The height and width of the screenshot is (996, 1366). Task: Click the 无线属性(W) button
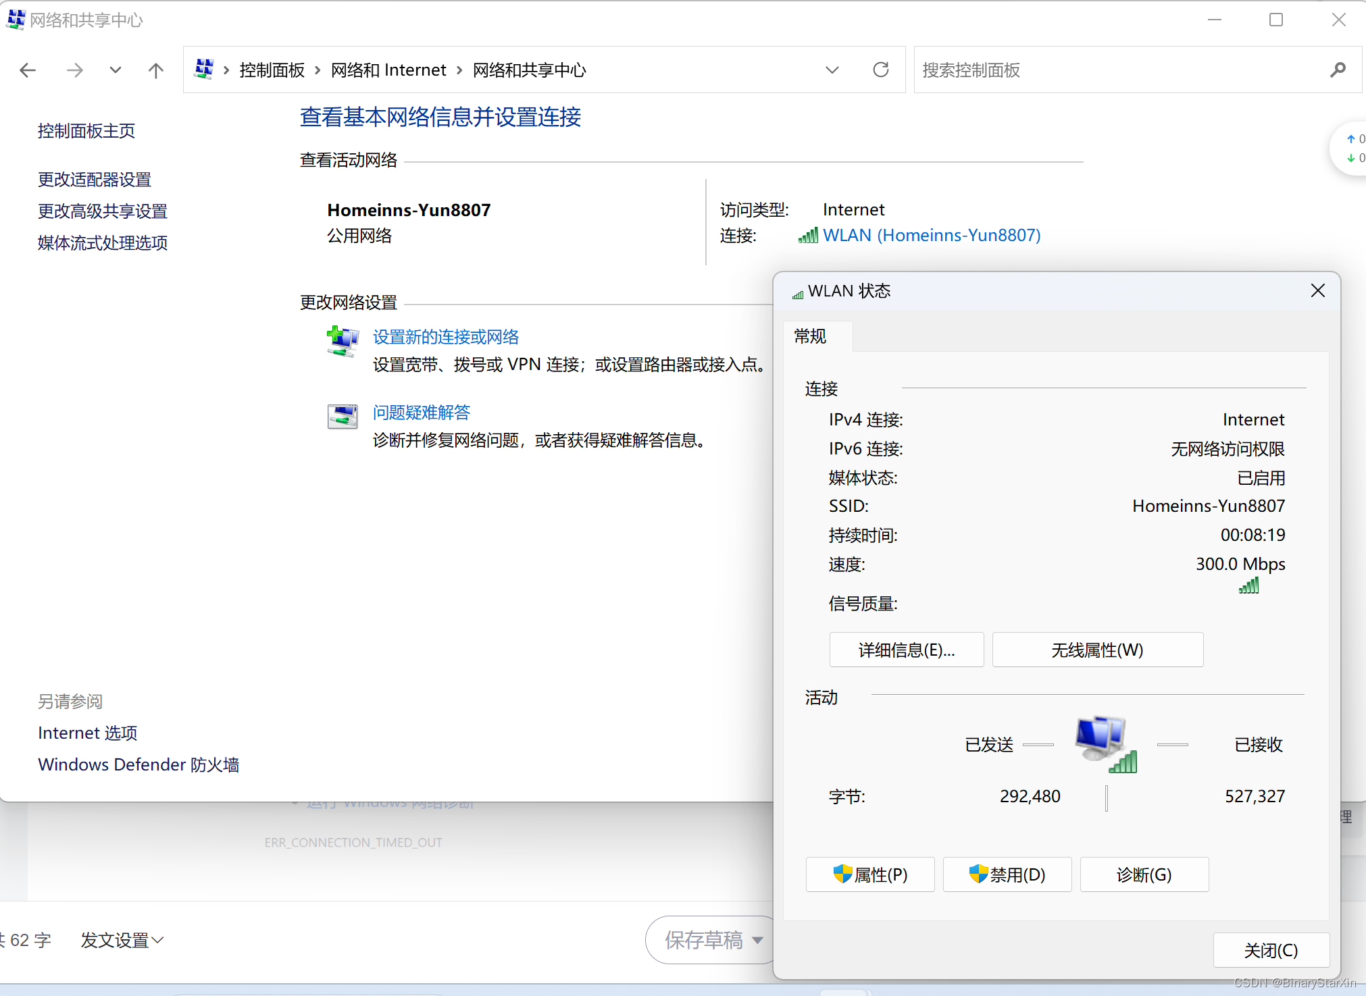tap(1097, 650)
